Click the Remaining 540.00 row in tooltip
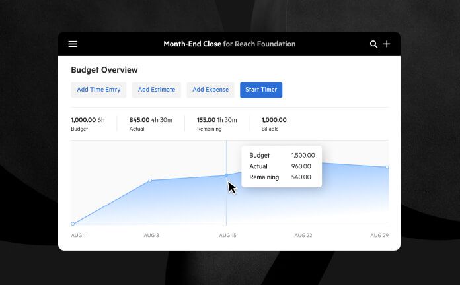The width and height of the screenshot is (460, 285). click(x=280, y=177)
